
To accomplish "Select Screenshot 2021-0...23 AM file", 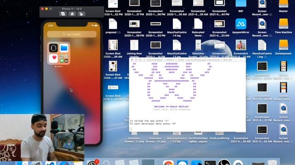I will 219,24.
